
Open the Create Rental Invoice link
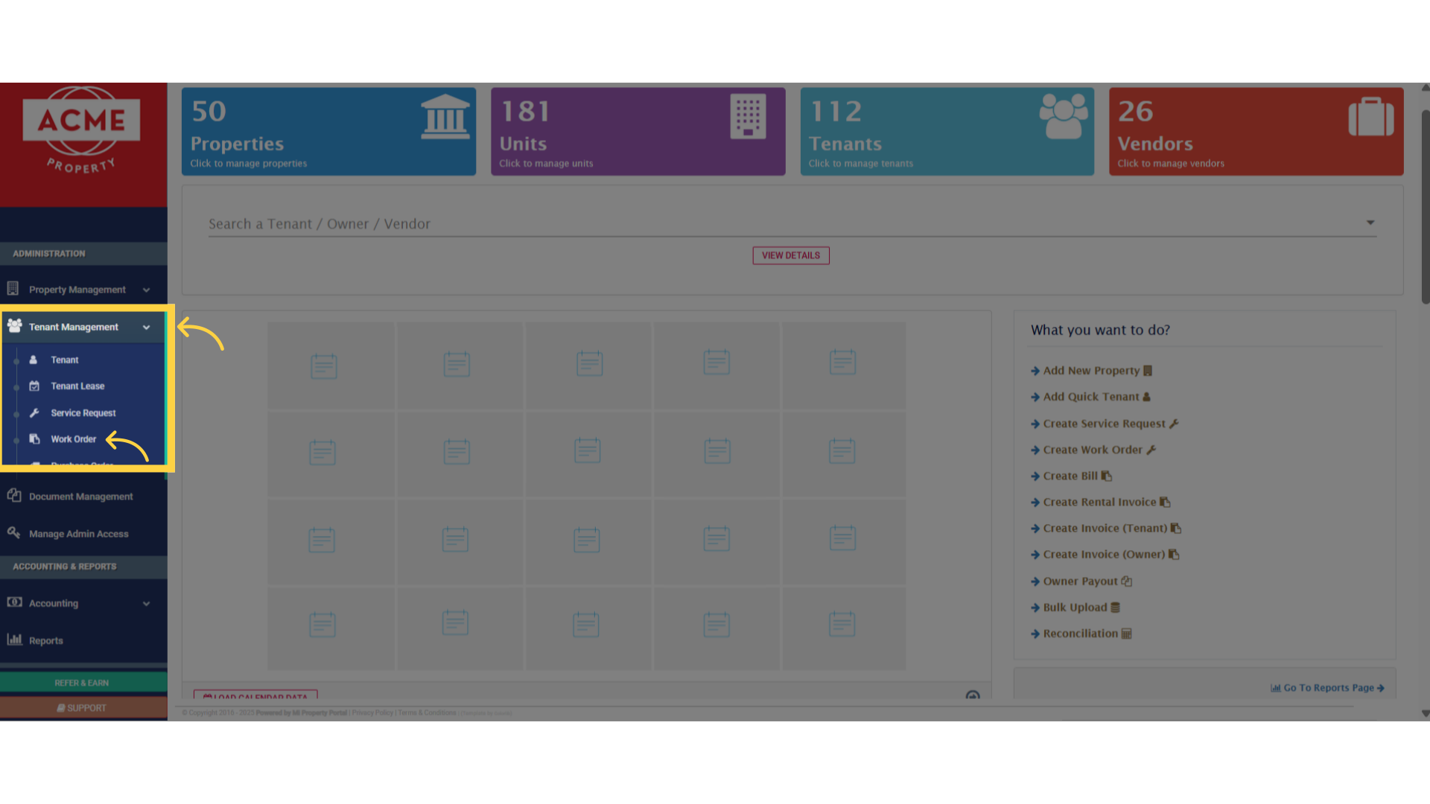pyautogui.click(x=1099, y=502)
